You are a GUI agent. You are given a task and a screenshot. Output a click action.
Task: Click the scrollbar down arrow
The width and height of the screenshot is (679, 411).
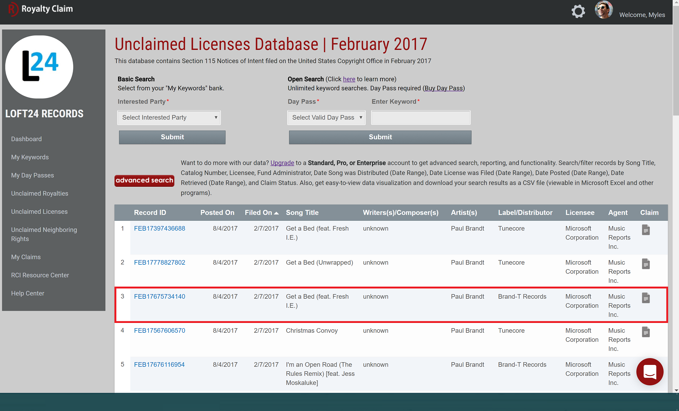(676, 390)
